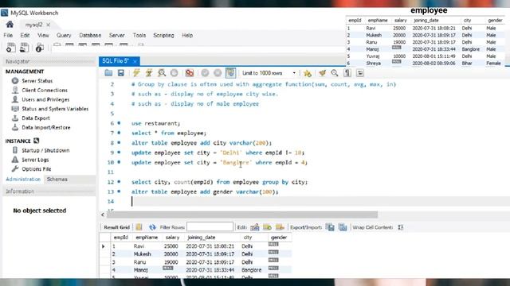Click the object inspector info icon in main toolbar

(x=39, y=48)
